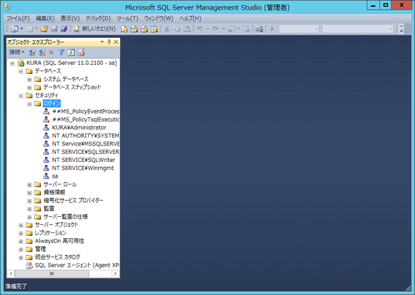Expand the 管理 folder
The image size is (415, 295).
coord(21,250)
